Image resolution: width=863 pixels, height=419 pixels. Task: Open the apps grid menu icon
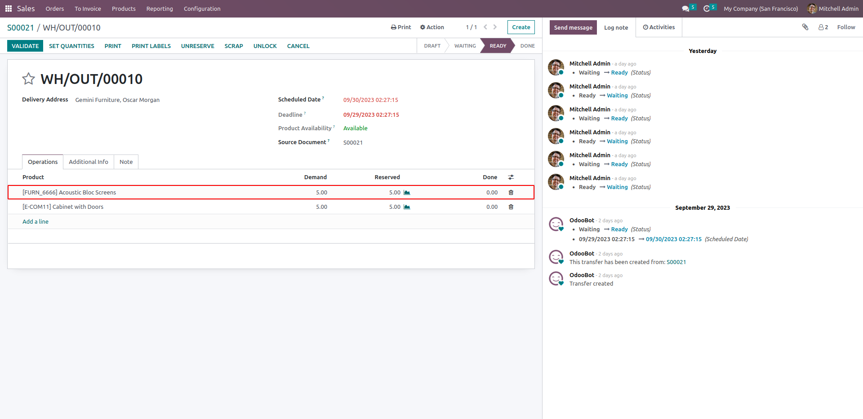pyautogui.click(x=8, y=9)
